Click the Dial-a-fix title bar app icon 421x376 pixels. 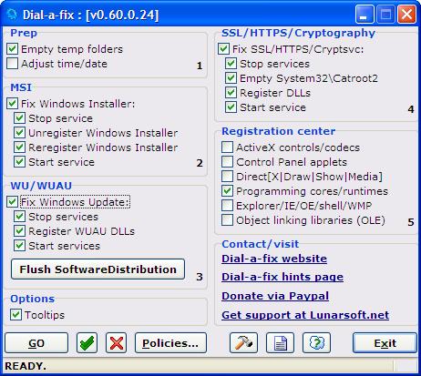pyautogui.click(x=12, y=15)
